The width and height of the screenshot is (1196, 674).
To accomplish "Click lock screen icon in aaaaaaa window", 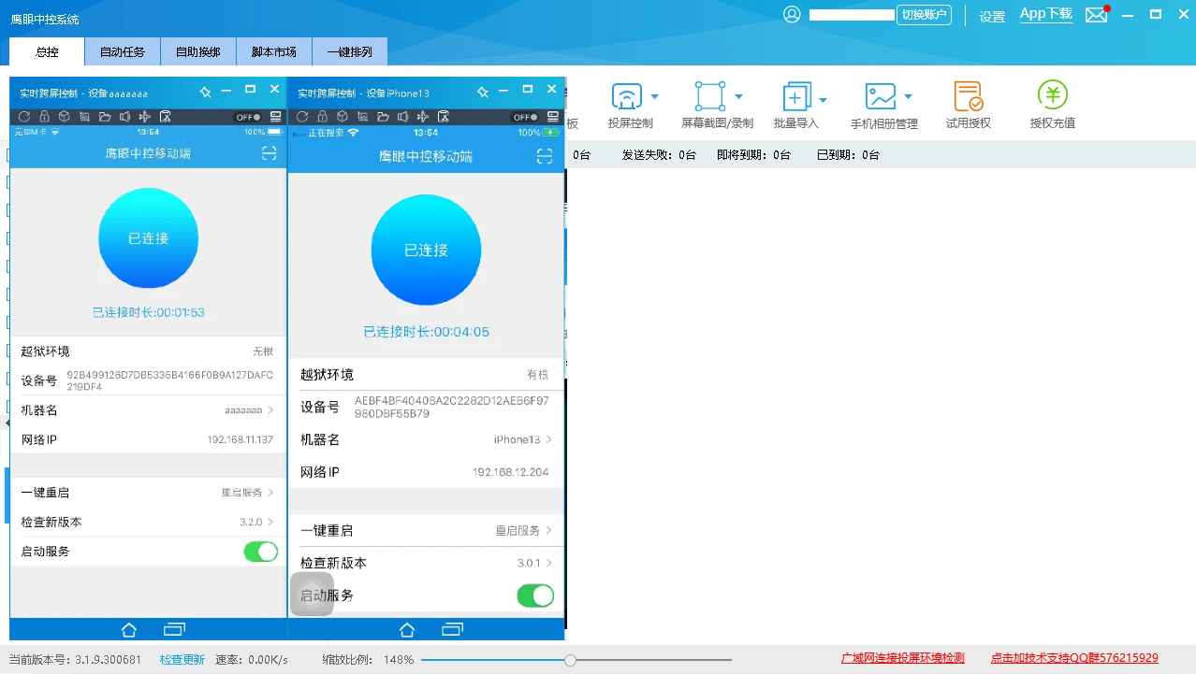I will (x=44, y=117).
